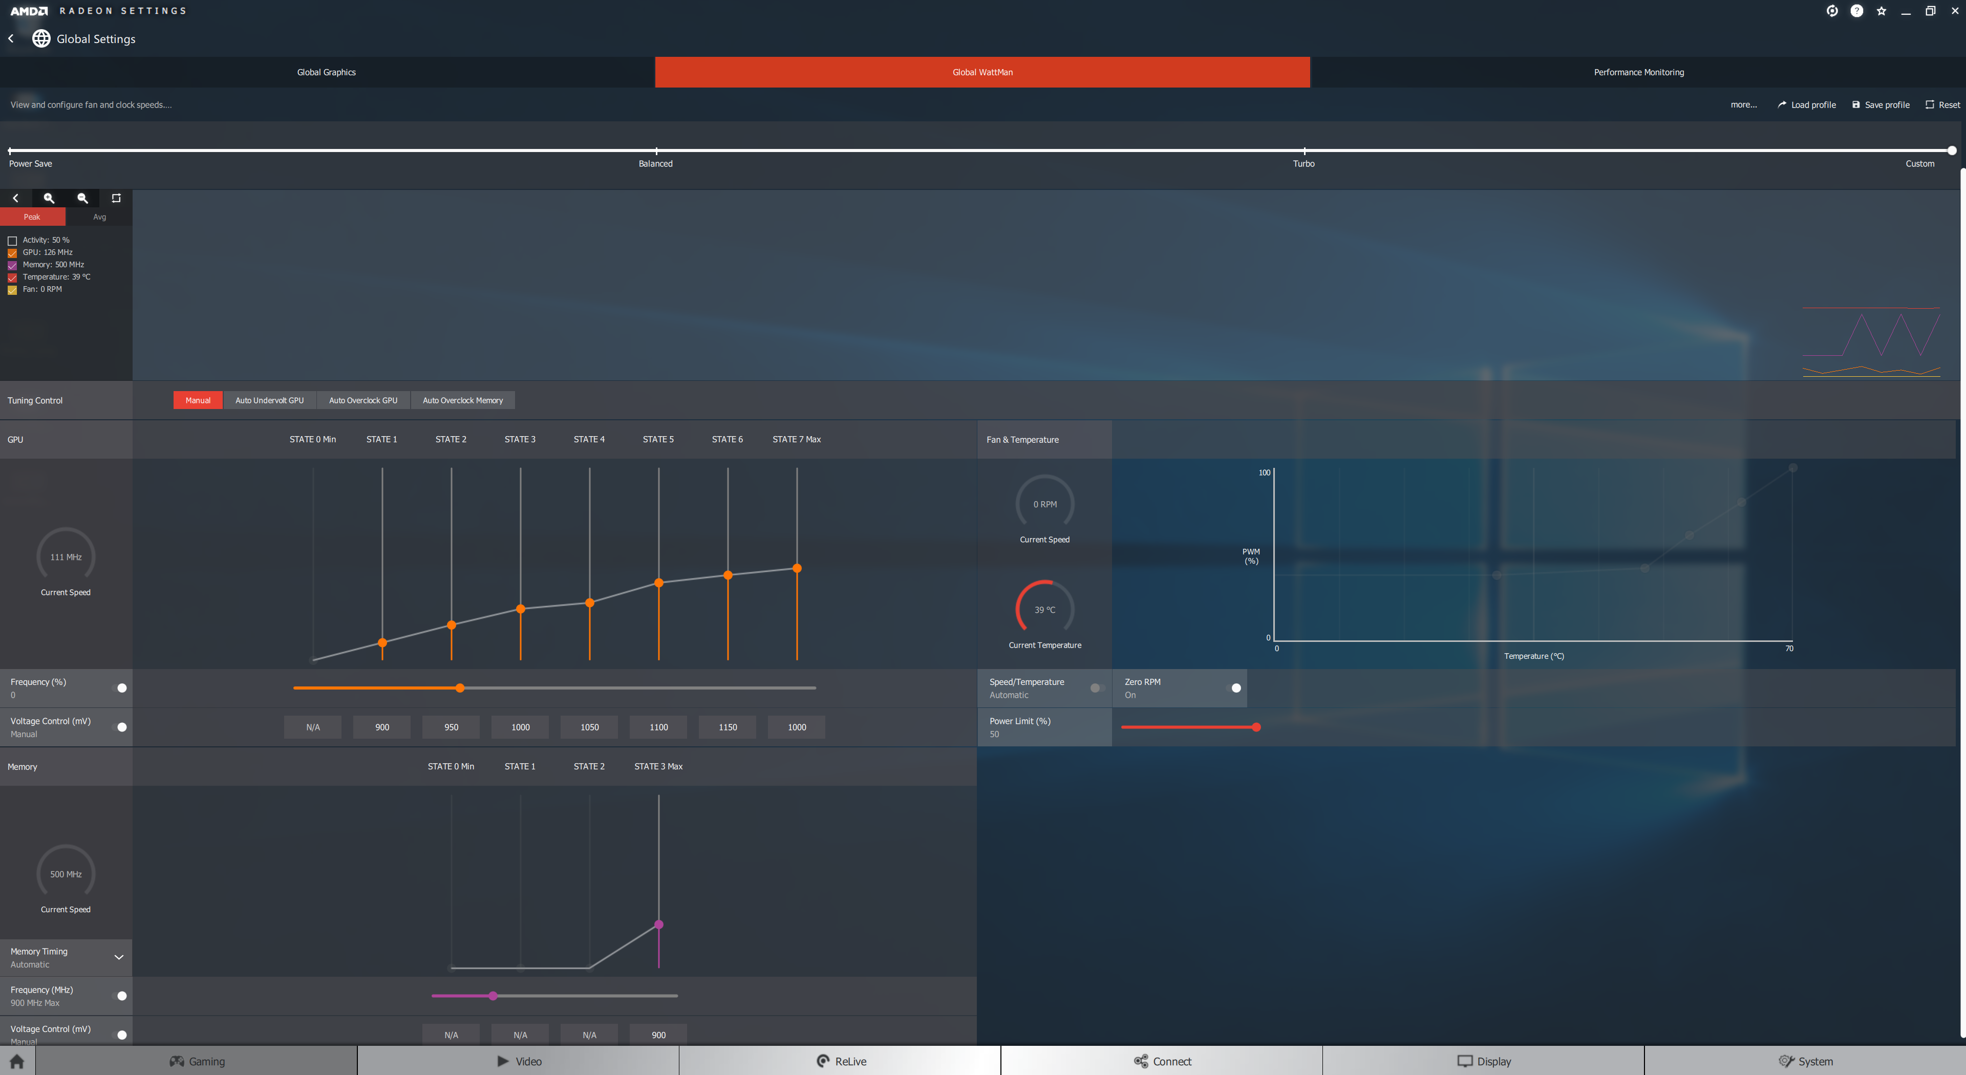Enable the Activity checkbox in graph legend

[x=12, y=240]
